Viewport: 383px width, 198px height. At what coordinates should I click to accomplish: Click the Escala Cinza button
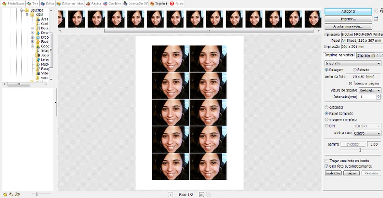(x=333, y=173)
